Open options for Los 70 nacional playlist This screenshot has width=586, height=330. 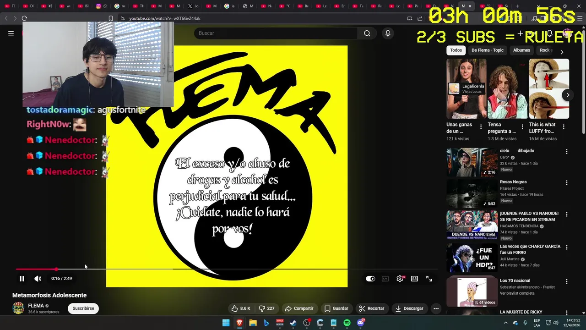567,281
